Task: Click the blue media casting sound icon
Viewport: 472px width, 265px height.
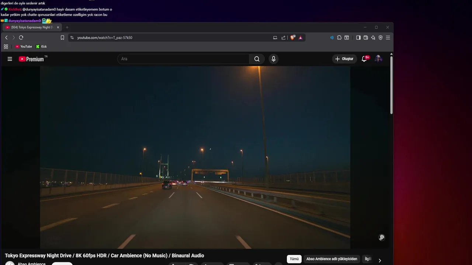Action: [x=332, y=38]
